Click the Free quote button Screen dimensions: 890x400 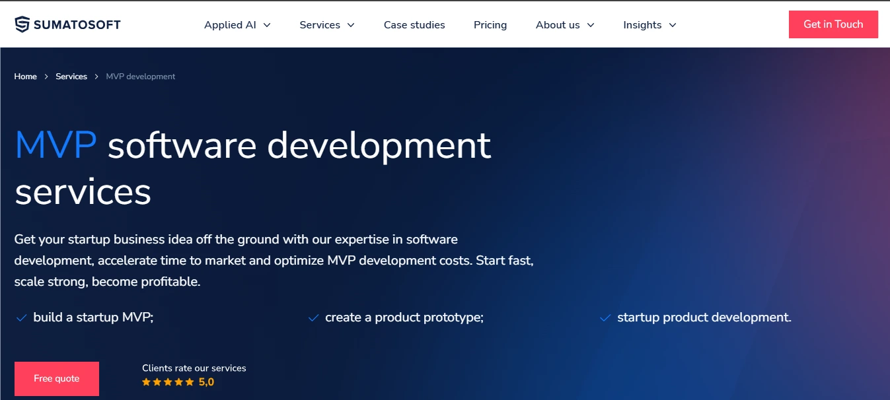pyautogui.click(x=57, y=379)
